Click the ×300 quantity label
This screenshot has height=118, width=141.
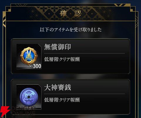pyautogui.click(x=35, y=66)
